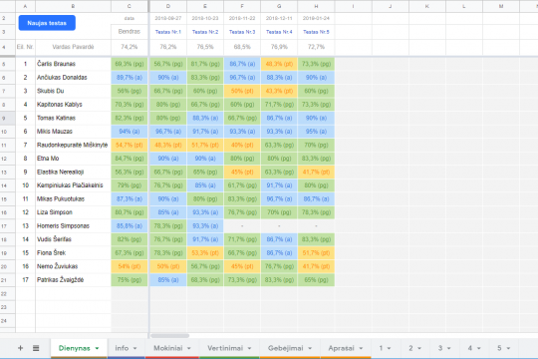Click the horizontal scrollbar thumb
Screen dimensions: 538x359
point(169,335)
